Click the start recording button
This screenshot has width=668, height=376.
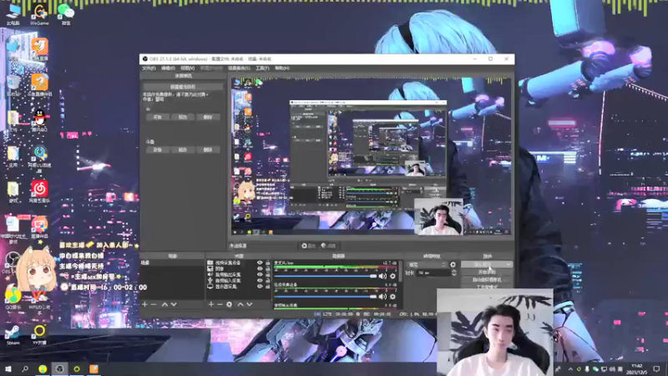[x=487, y=272]
